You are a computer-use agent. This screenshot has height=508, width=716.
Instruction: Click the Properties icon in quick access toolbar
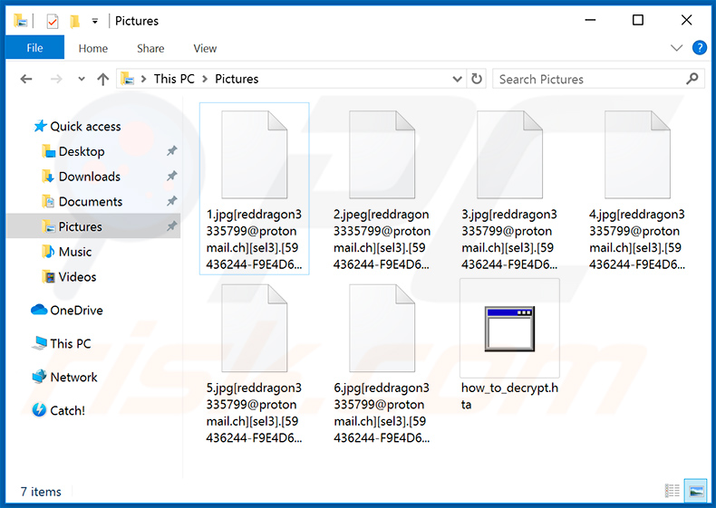tap(53, 20)
